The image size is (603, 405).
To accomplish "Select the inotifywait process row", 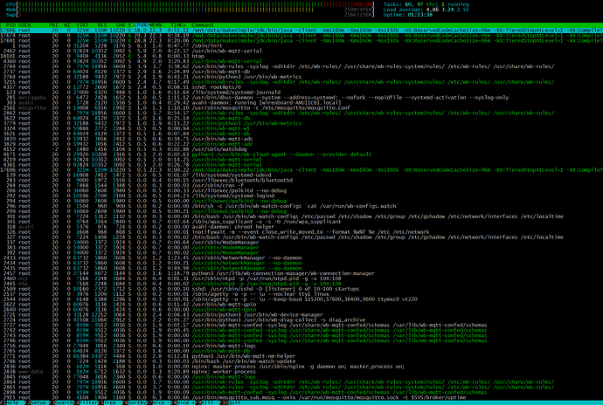I will pyautogui.click(x=301, y=232).
